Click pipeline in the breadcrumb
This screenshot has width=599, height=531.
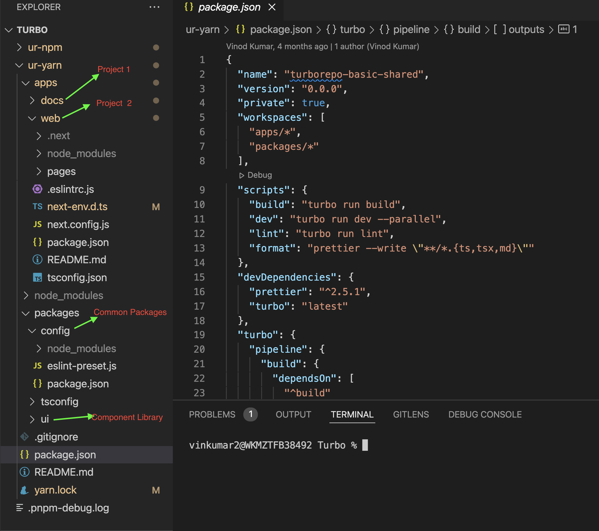(x=411, y=30)
